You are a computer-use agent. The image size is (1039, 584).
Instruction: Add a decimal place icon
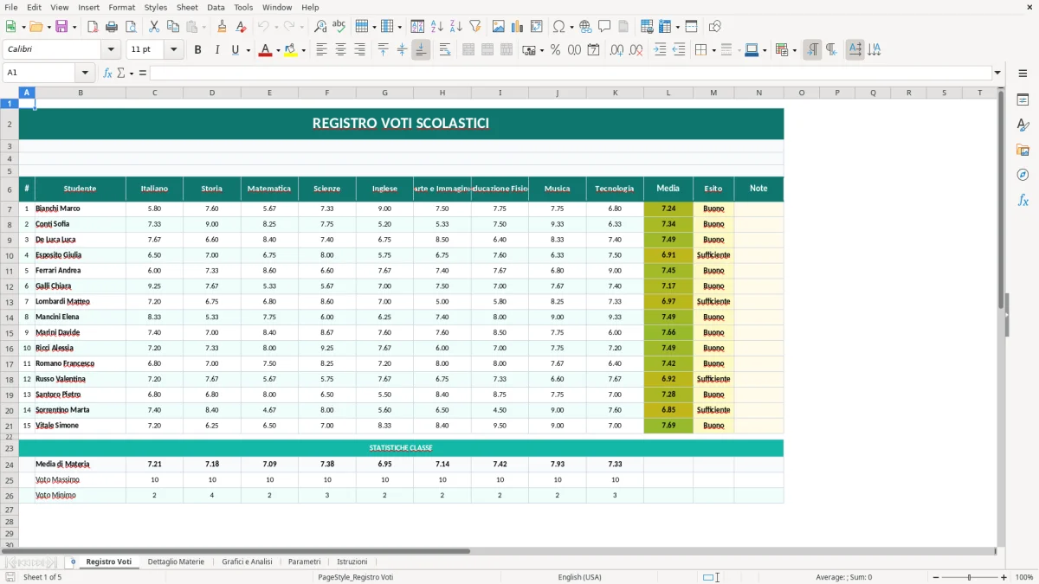tap(616, 50)
